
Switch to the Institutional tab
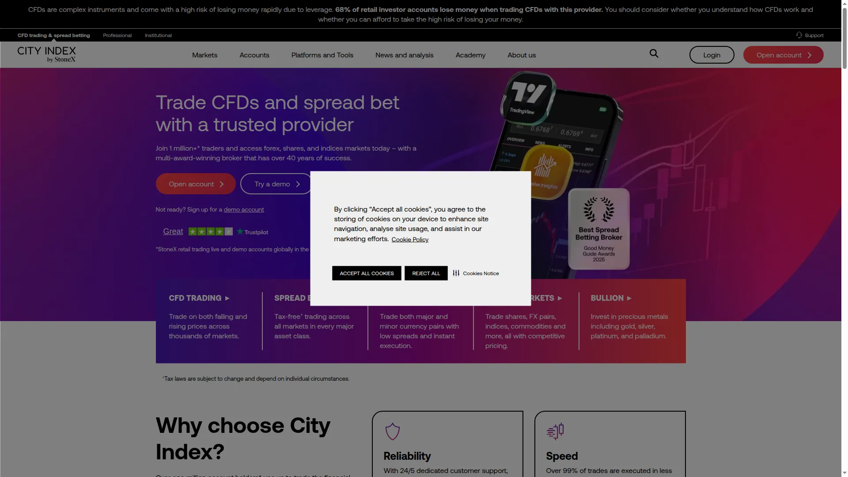click(x=158, y=35)
